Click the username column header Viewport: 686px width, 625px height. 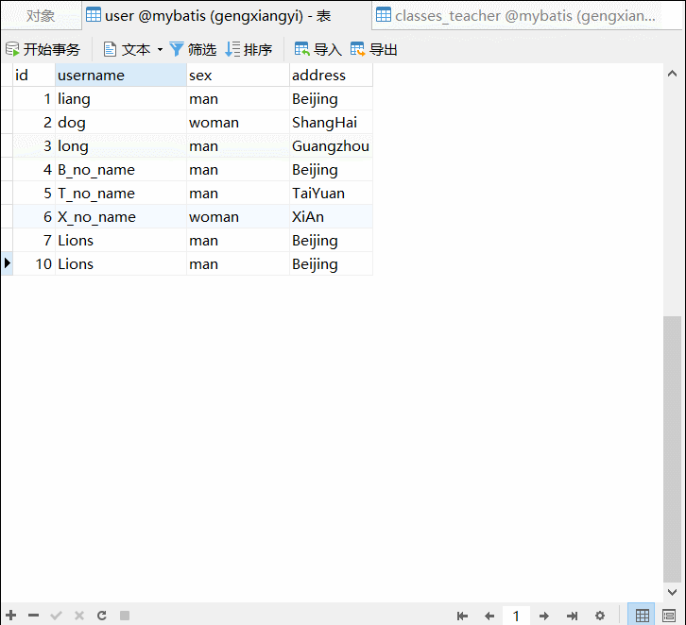[121, 76]
